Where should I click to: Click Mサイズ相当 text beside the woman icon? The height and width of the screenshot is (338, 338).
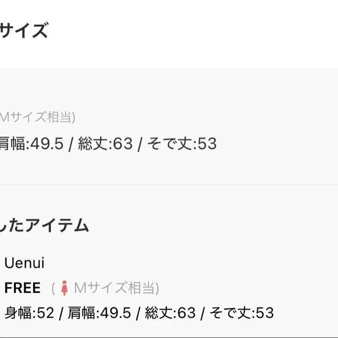click(x=113, y=288)
